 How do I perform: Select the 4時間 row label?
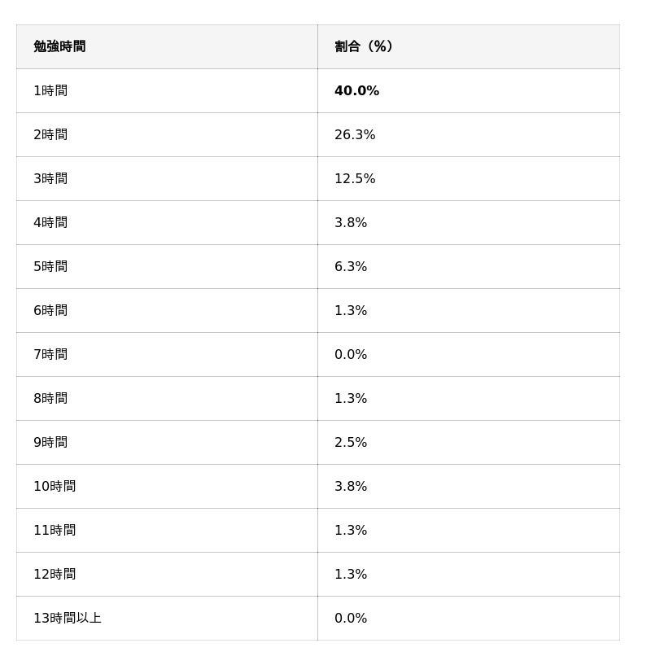(50, 222)
